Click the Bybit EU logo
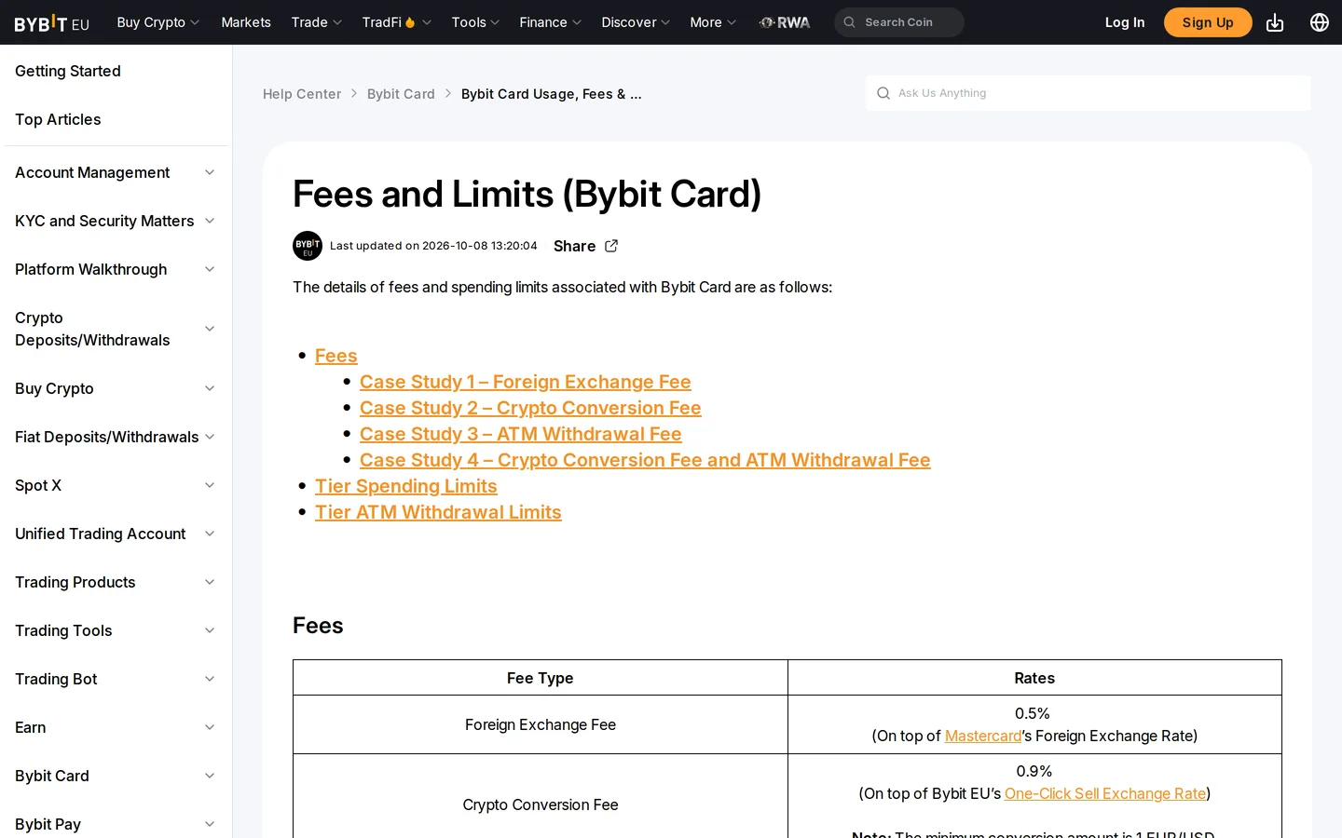The image size is (1342, 838). (52, 22)
